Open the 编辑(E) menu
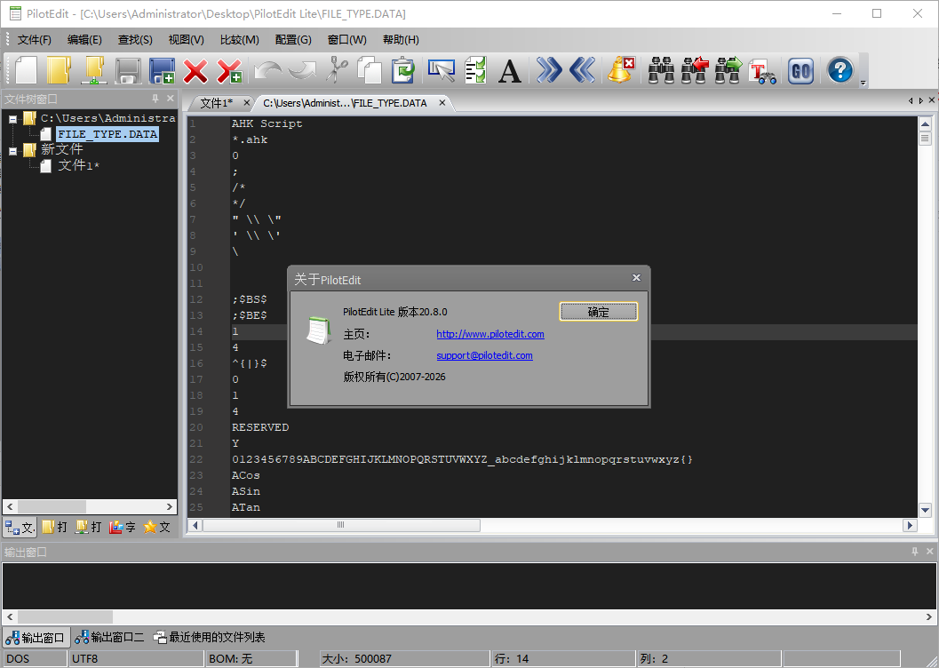Viewport: 939px width, 668px height. click(84, 39)
